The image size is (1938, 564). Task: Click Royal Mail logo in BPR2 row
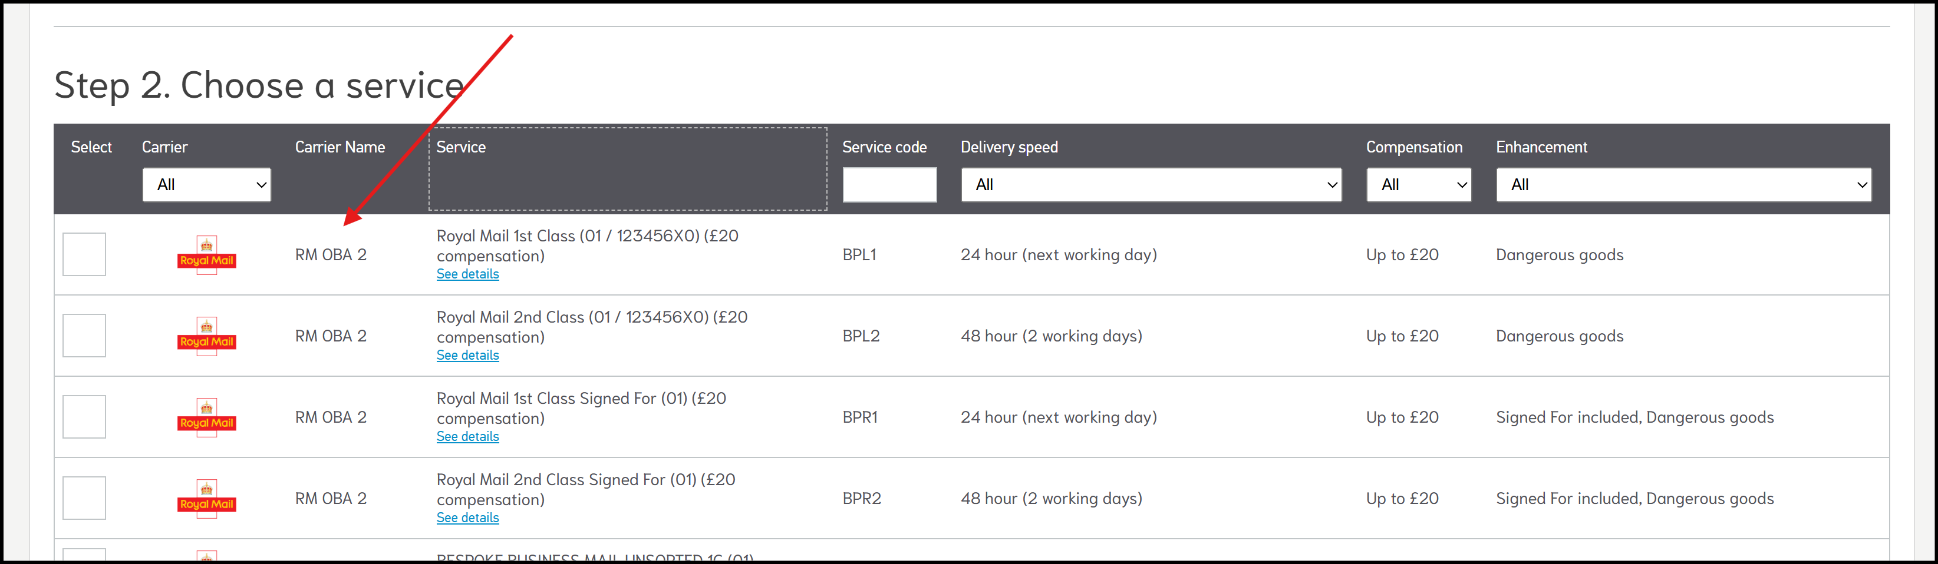click(206, 499)
